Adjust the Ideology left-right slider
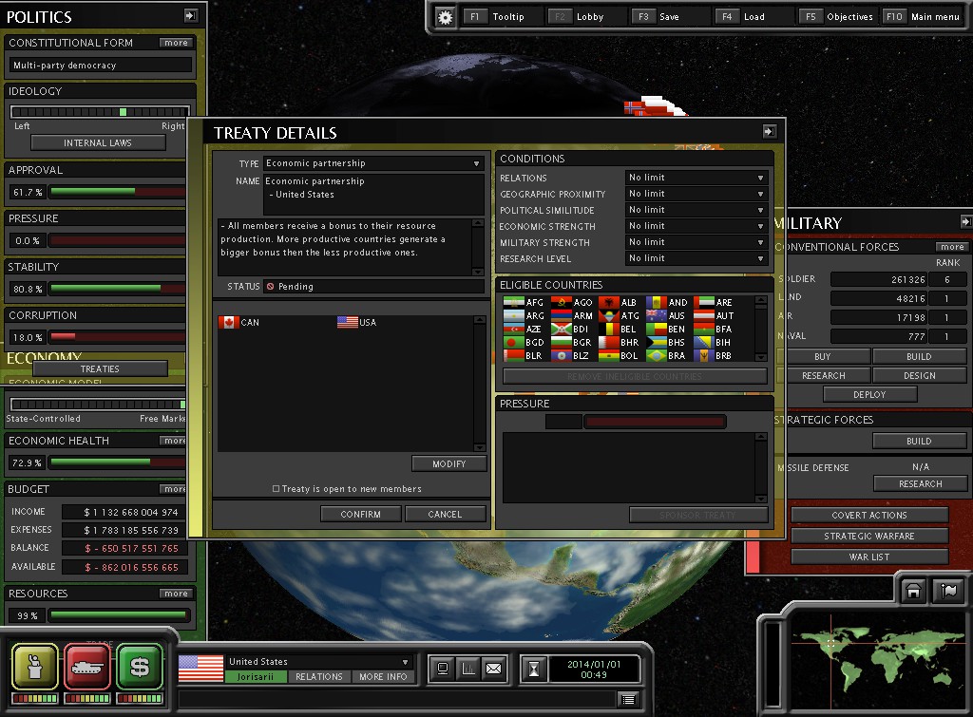This screenshot has height=717, width=973. [x=123, y=112]
